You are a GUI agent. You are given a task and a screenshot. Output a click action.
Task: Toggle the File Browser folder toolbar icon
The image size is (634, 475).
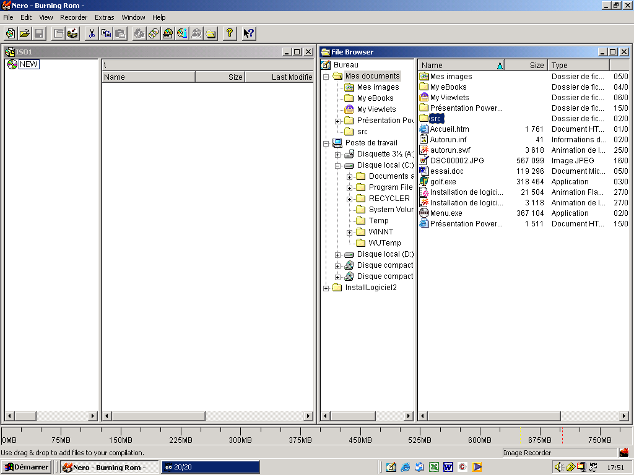(x=211, y=33)
